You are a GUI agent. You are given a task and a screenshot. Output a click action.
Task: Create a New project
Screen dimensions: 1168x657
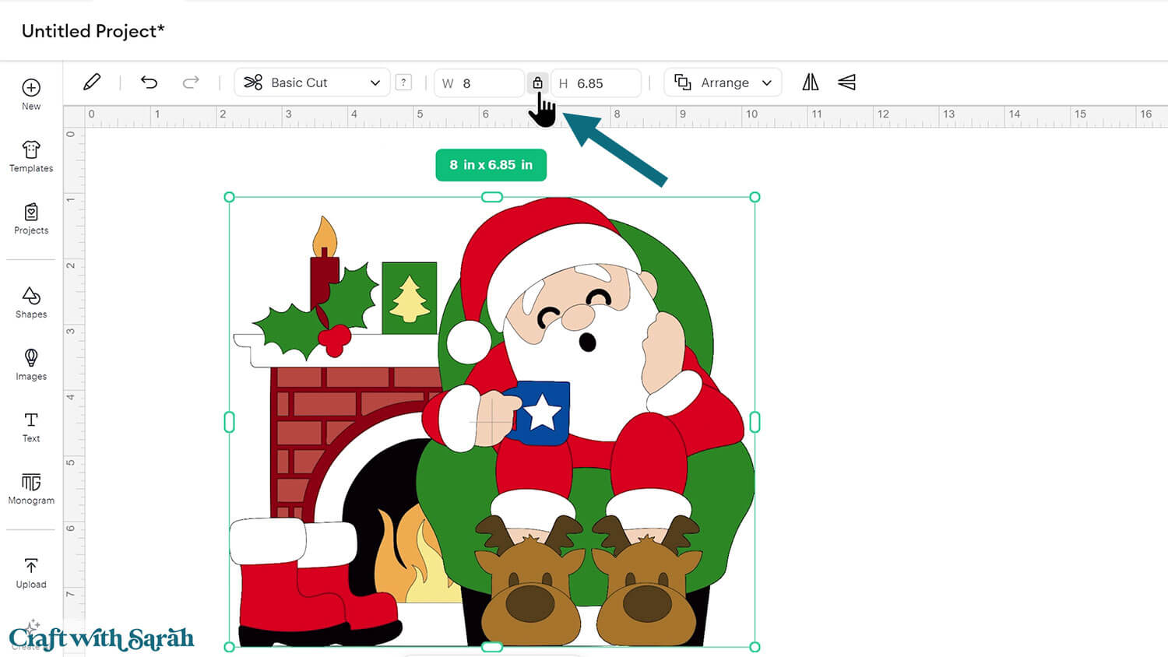(30, 93)
